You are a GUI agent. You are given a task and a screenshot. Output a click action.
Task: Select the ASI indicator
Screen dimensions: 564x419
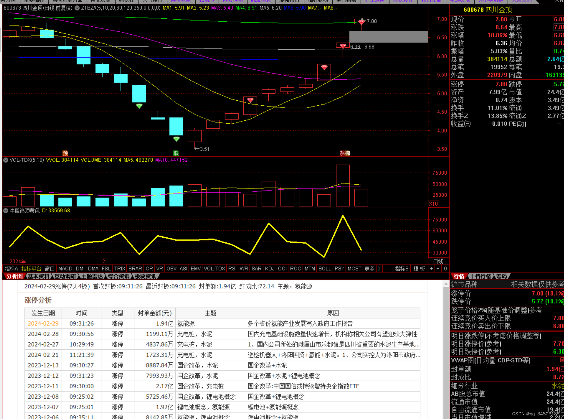click(x=183, y=269)
